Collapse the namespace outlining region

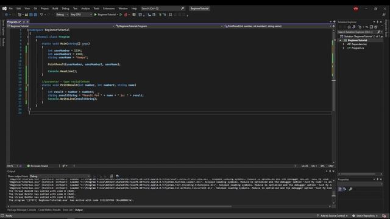pos(28,30)
